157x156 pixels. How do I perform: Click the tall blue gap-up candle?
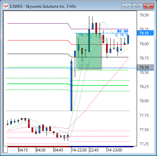pyautogui.click(x=71, y=86)
